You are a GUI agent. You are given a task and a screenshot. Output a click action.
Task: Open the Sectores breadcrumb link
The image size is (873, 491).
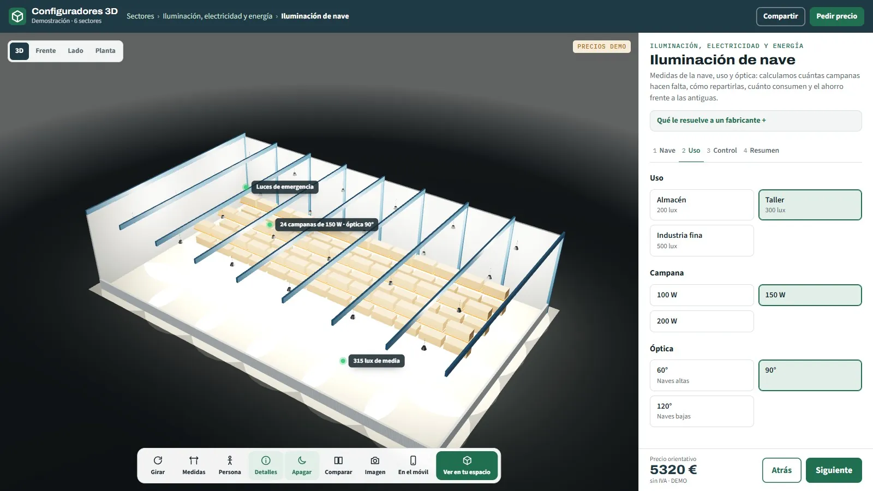140,16
